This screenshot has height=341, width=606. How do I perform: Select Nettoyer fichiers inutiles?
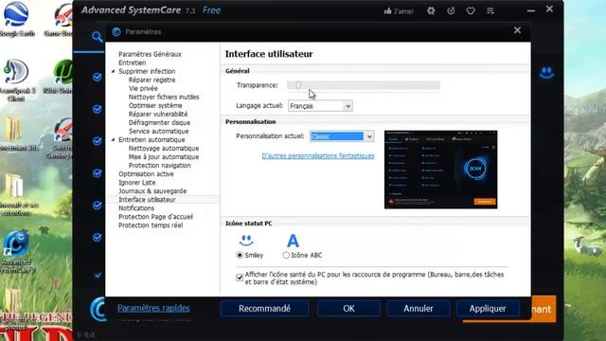(x=164, y=97)
